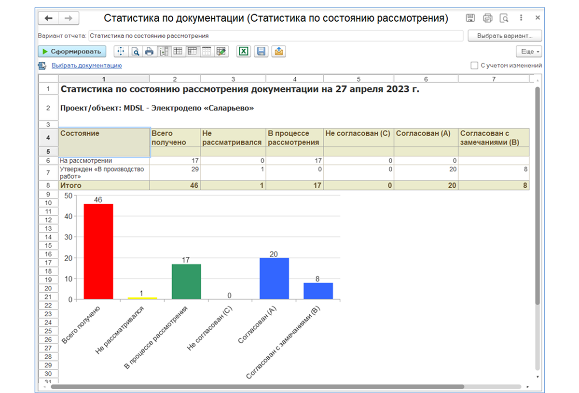Select the Утвержден «В производство работ» cell
Image resolution: width=579 pixels, height=393 pixels.
[x=104, y=173]
